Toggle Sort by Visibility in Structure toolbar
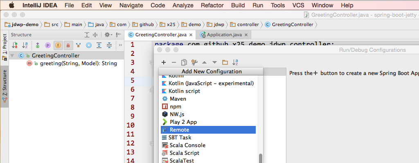The image size is (419, 163). click(15, 46)
